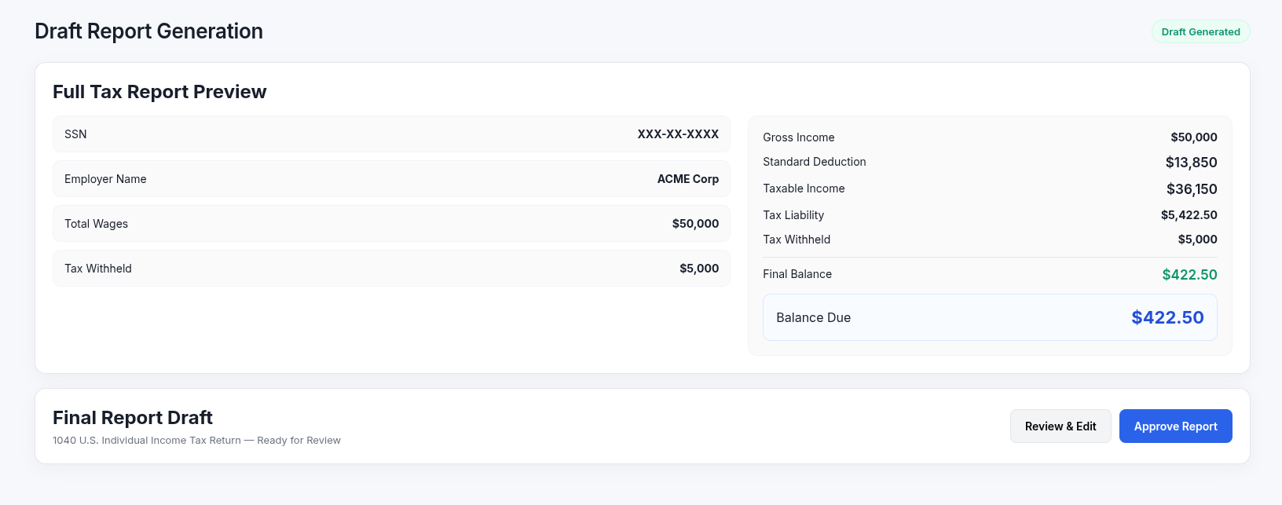1282x505 pixels.
Task: Select the ACME Corp employer value
Action: coord(688,179)
